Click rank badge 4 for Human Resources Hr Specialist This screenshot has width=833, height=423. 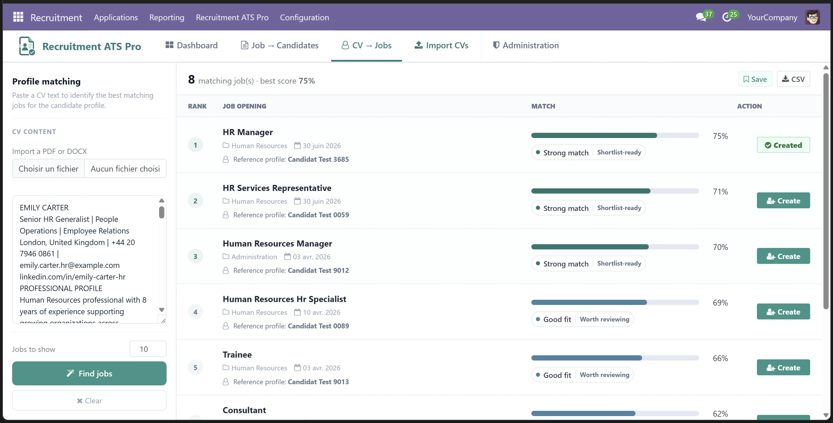195,312
